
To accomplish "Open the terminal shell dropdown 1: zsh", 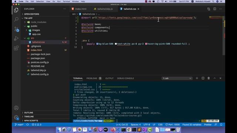I will pos(177,78).
